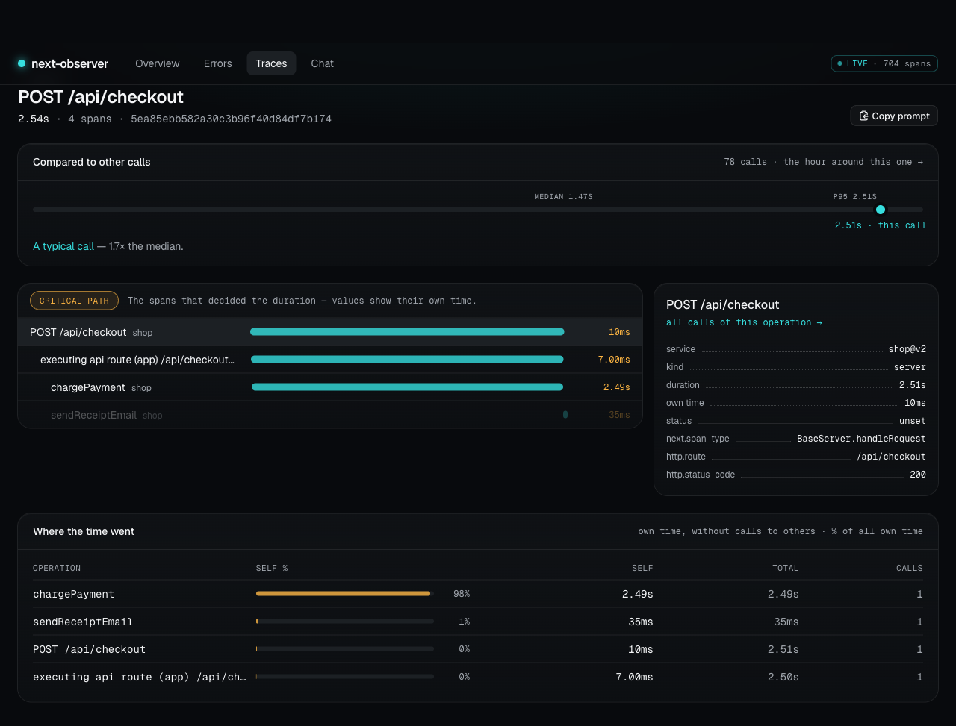Viewport: 956px width, 726px height.
Task: Go to the Chat tab
Action: (x=323, y=63)
